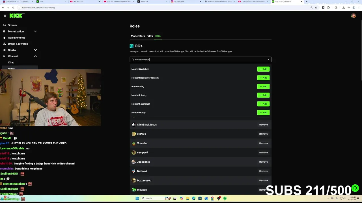The height and width of the screenshot is (203, 362).
Task: Click xTINYx's avatar icon
Action: (134, 134)
